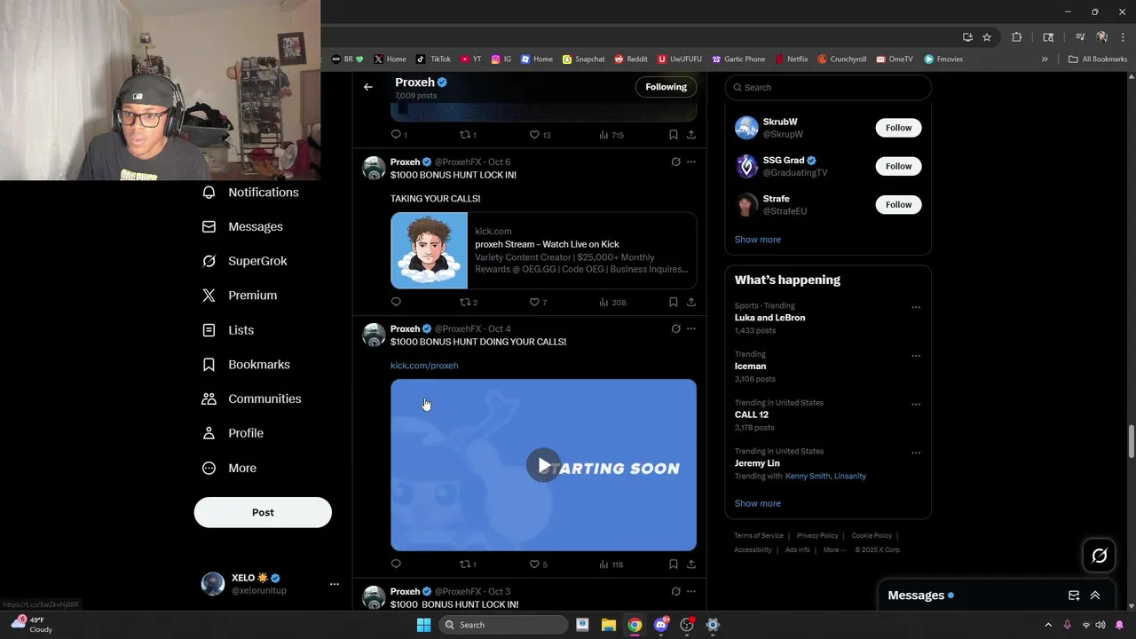Open the Kick stream link card
The height and width of the screenshot is (639, 1136).
pos(543,250)
